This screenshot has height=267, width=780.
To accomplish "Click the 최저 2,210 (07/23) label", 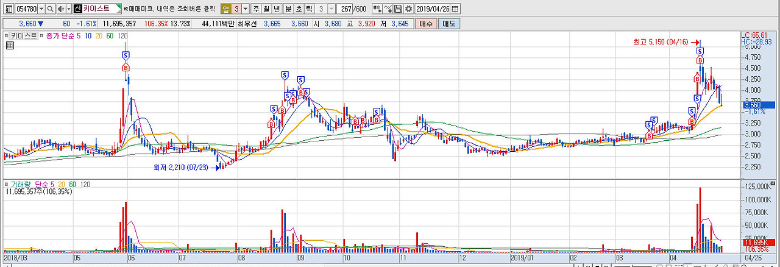I will pyautogui.click(x=180, y=166).
